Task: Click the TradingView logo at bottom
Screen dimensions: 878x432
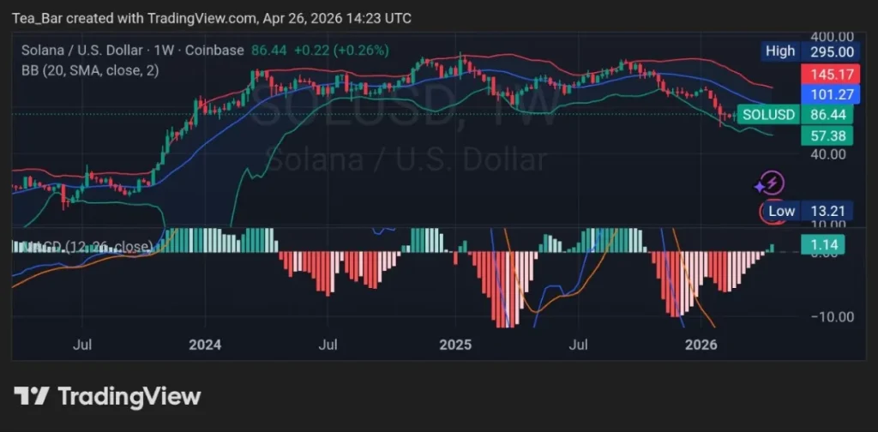Action: (x=107, y=396)
